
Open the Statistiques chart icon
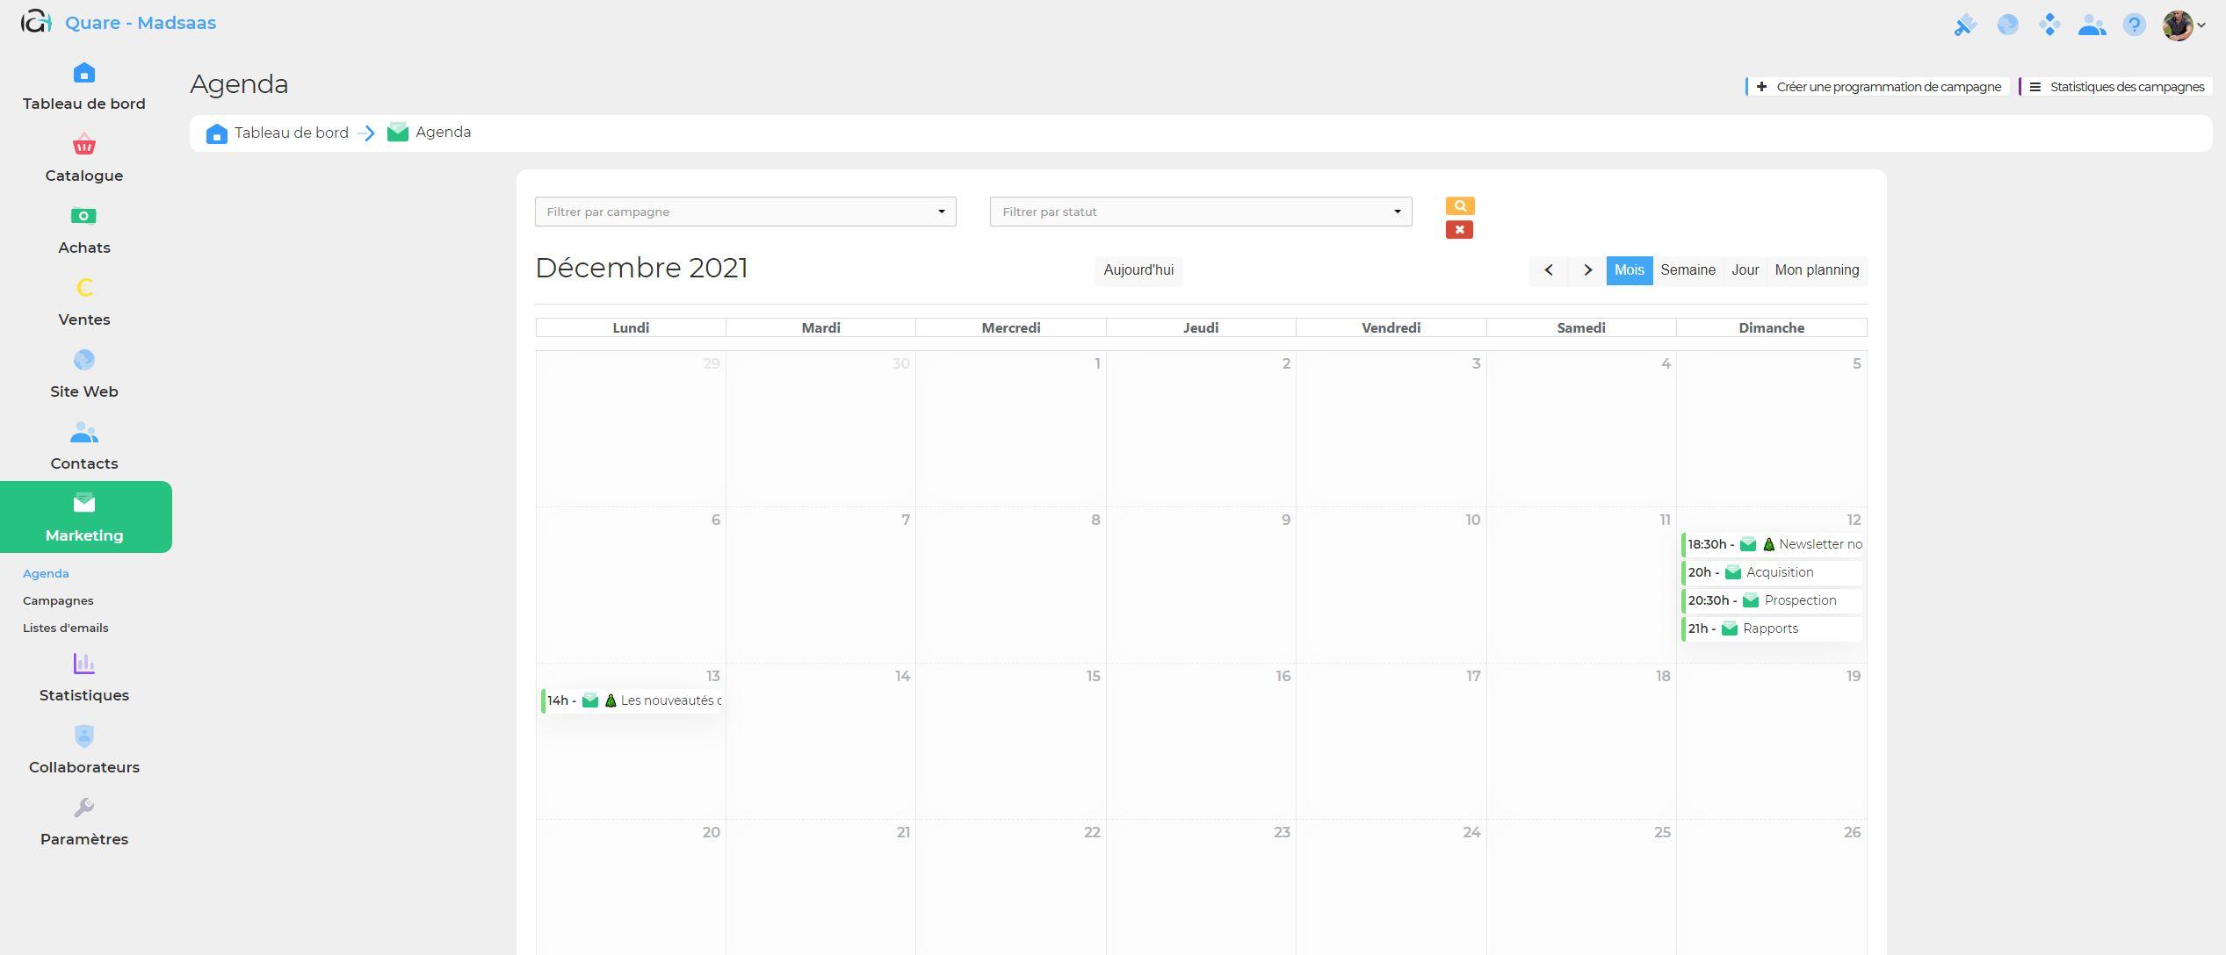tap(84, 664)
